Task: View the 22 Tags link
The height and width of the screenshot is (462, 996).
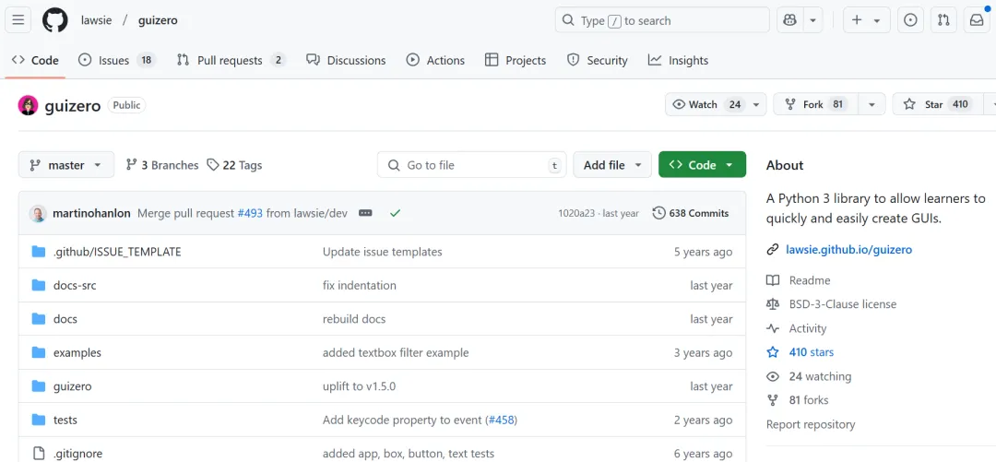Action: pyautogui.click(x=234, y=165)
